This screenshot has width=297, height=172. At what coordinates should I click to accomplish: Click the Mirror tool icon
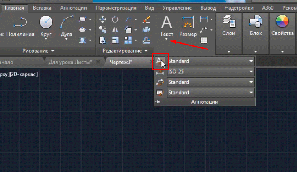[x=115, y=30]
